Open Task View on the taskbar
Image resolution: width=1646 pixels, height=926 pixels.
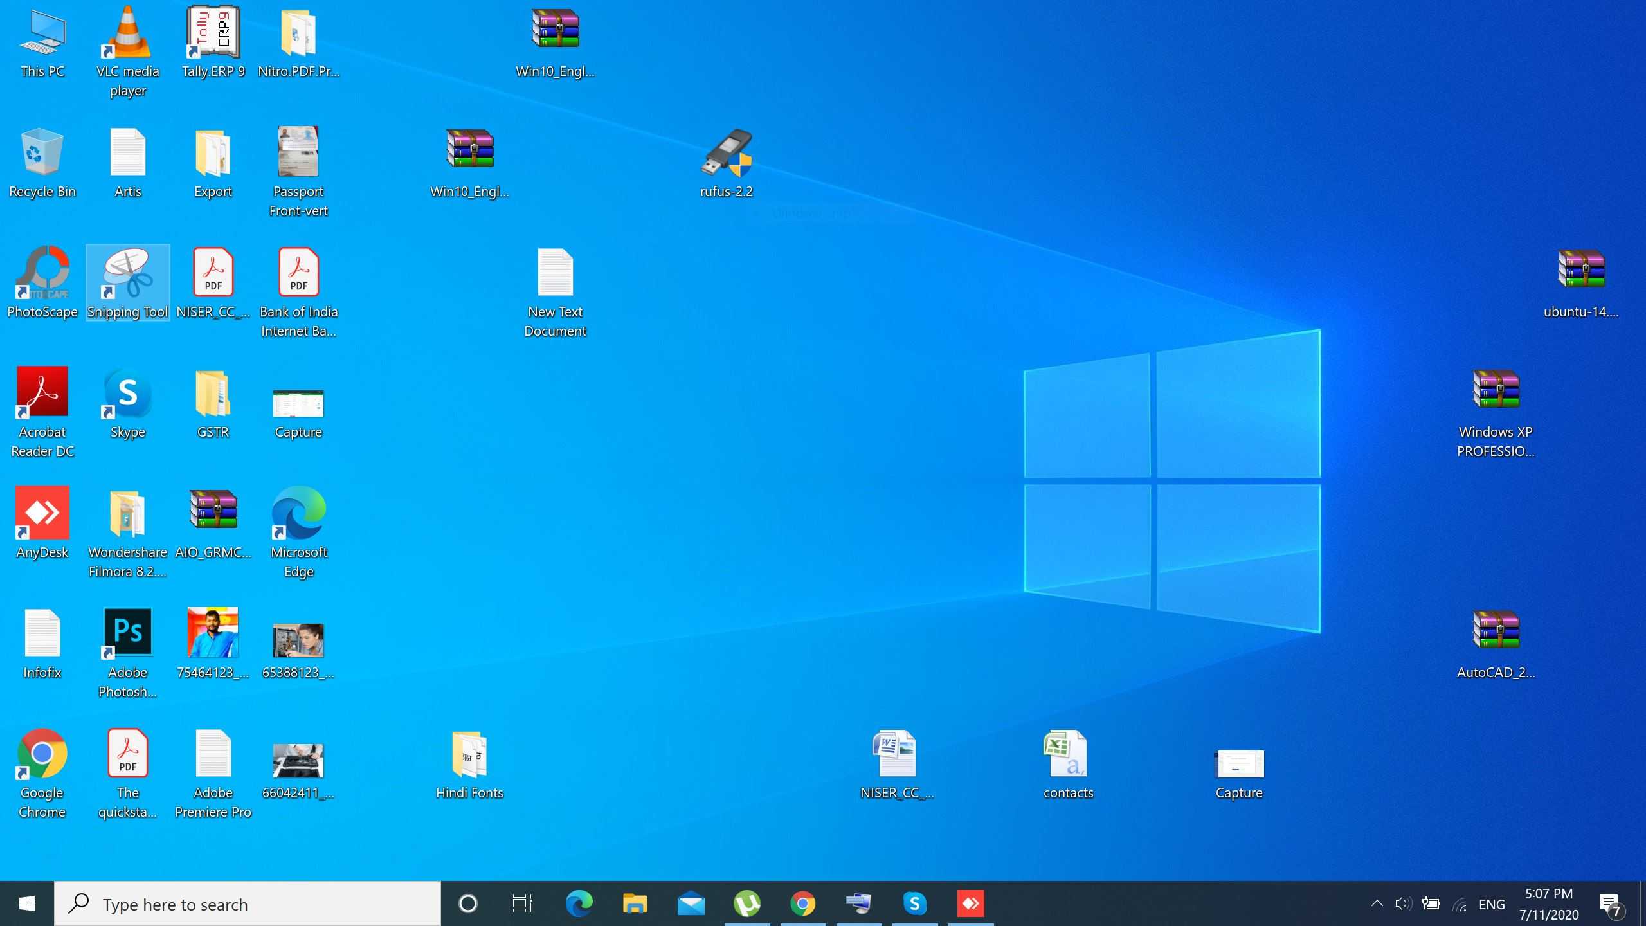pyautogui.click(x=522, y=903)
